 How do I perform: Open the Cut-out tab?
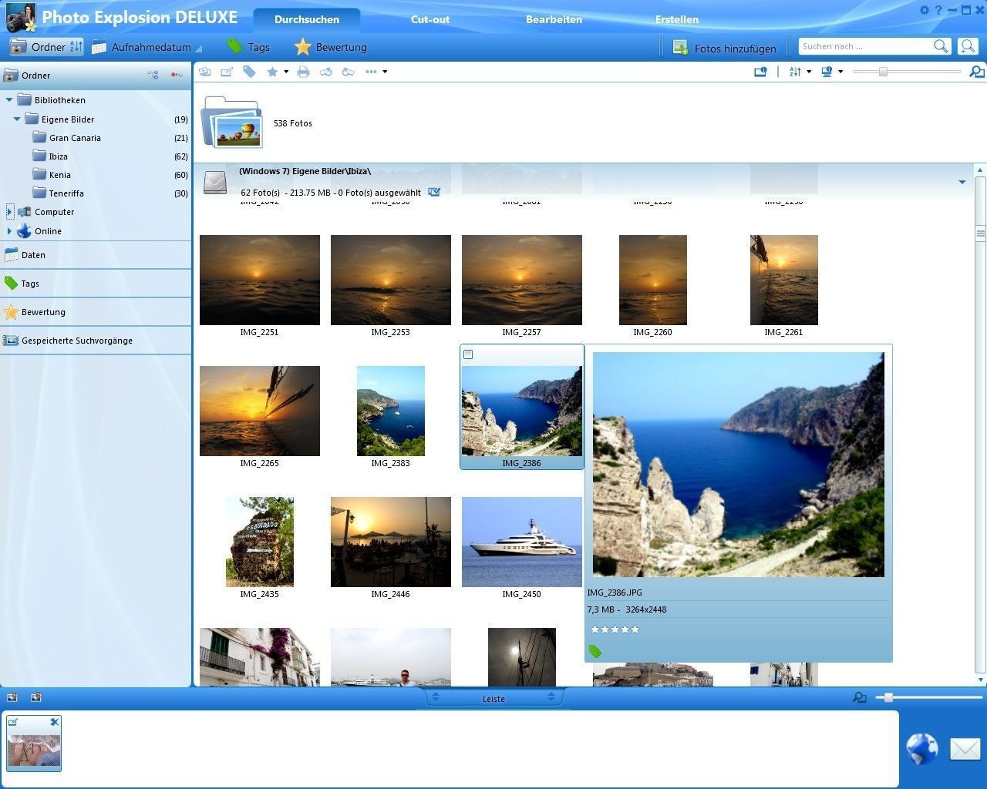(429, 19)
